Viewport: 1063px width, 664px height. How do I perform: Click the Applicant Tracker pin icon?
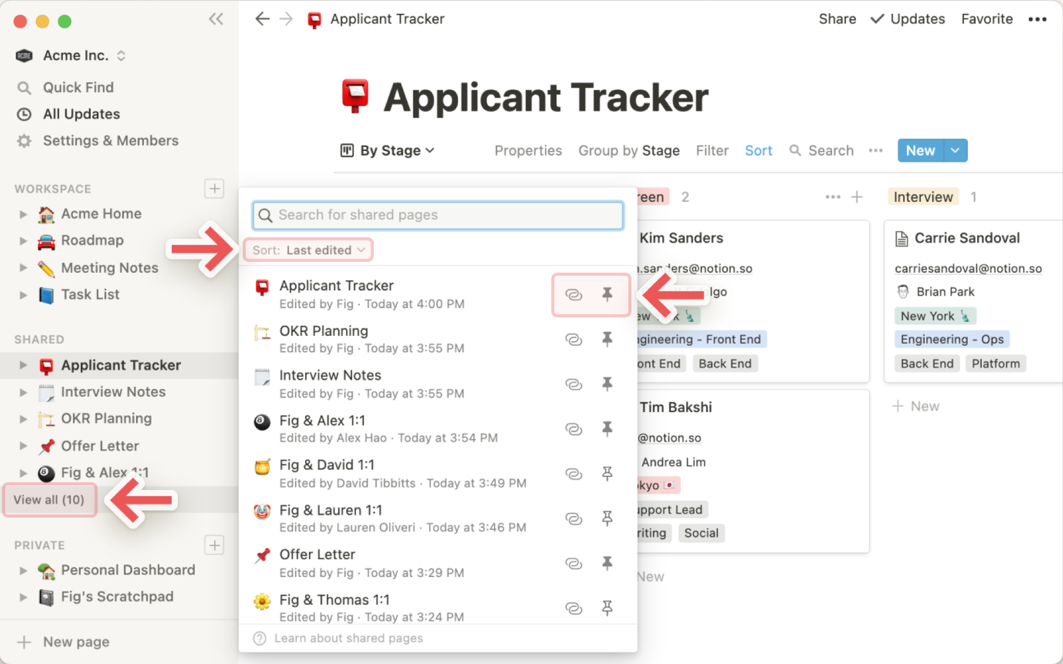(x=606, y=294)
